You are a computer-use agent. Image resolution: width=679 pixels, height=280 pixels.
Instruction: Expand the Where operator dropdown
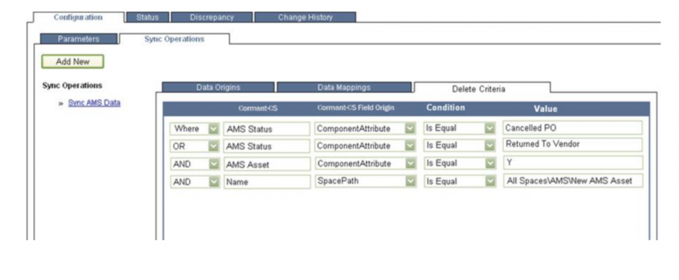coord(214,128)
